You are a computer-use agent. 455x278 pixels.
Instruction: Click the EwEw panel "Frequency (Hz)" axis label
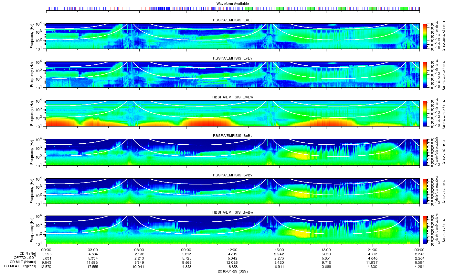32,113
